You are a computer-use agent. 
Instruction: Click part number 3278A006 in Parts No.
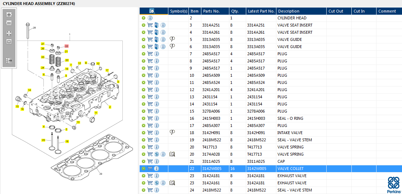[x=211, y=111]
